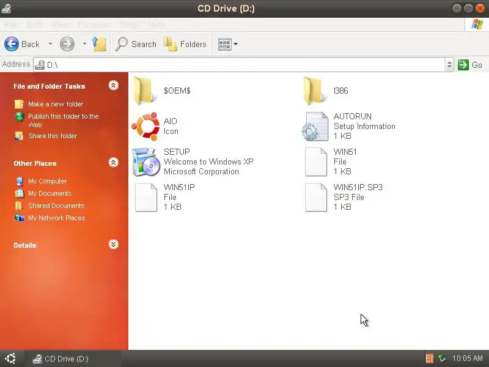Open the File menu

pyautogui.click(x=11, y=24)
